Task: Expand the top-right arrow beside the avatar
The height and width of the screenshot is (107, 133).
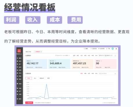Action: [x=116, y=49]
